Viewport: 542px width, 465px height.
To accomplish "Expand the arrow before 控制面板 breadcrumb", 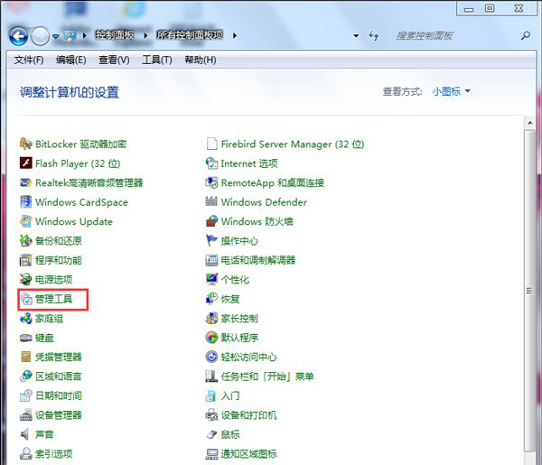I will pyautogui.click(x=85, y=35).
